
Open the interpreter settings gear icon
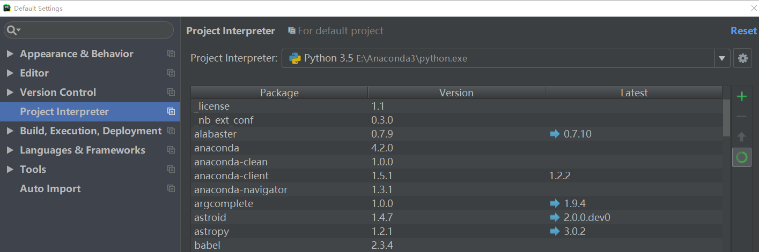(x=743, y=58)
